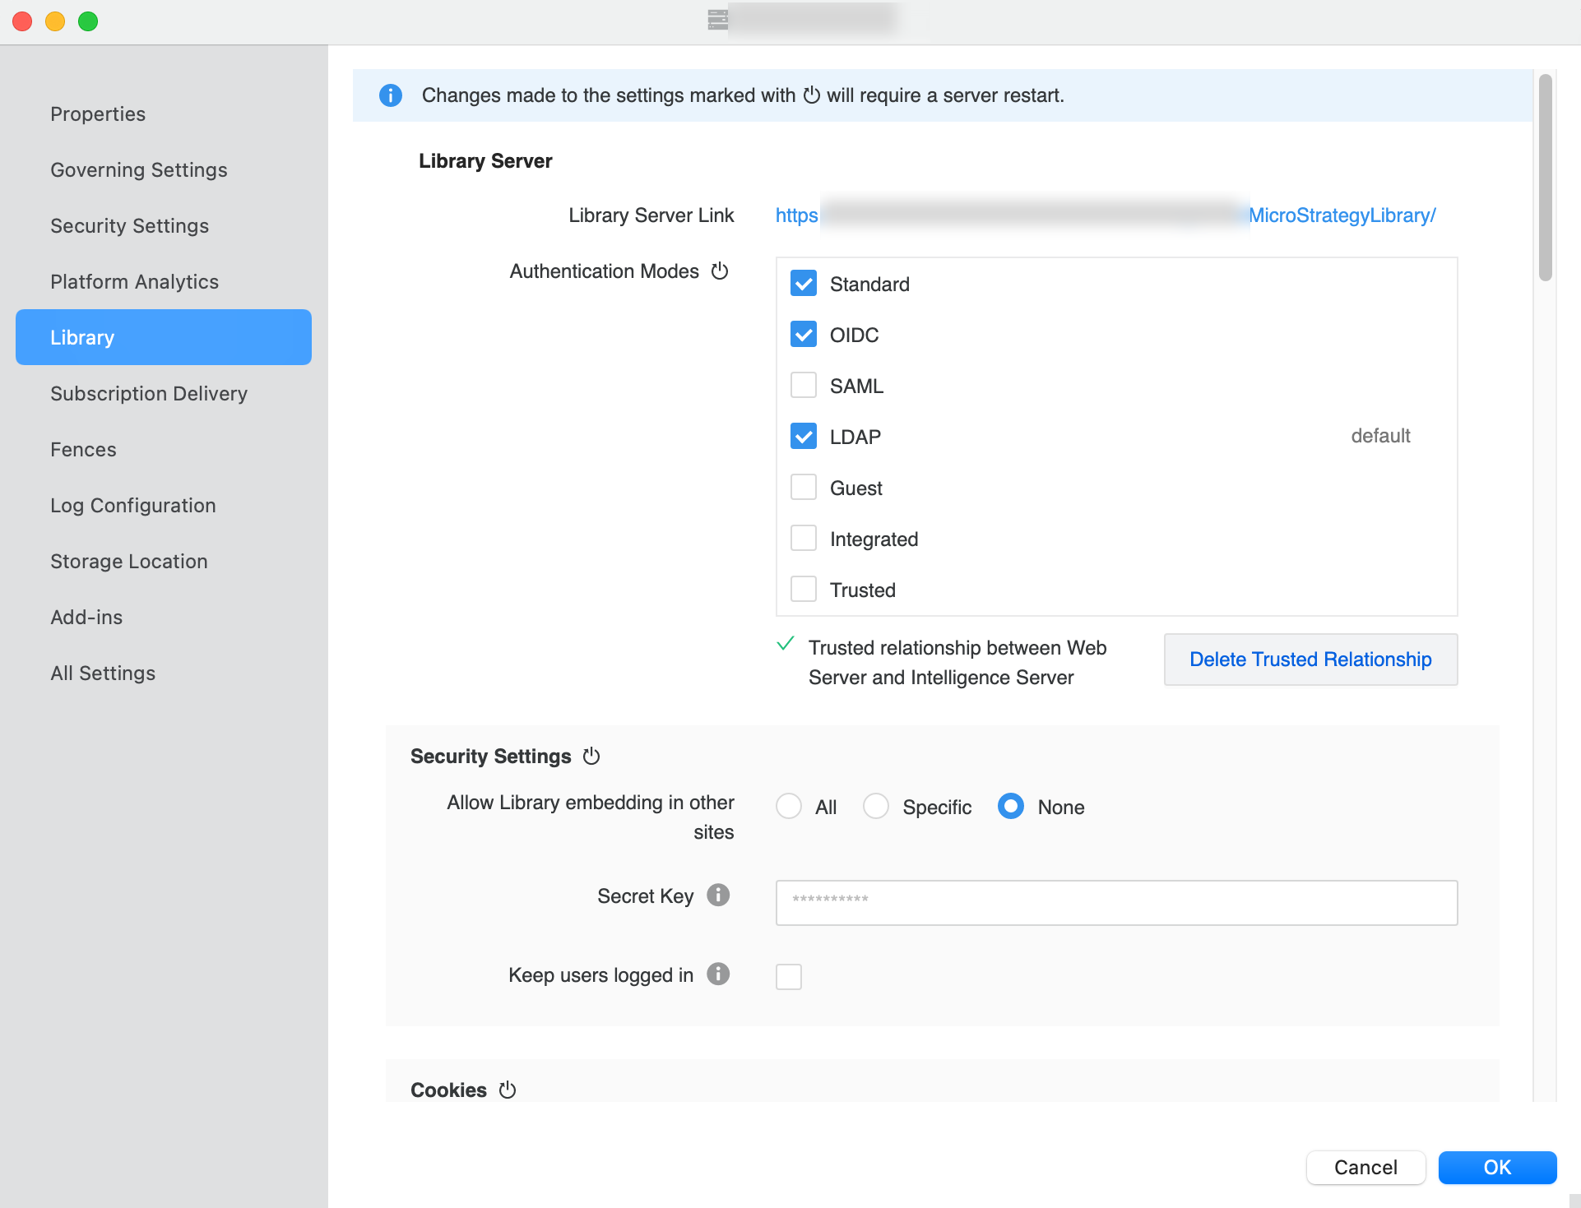This screenshot has width=1581, height=1208.
Task: Open the Fences settings page
Action: [x=83, y=449]
